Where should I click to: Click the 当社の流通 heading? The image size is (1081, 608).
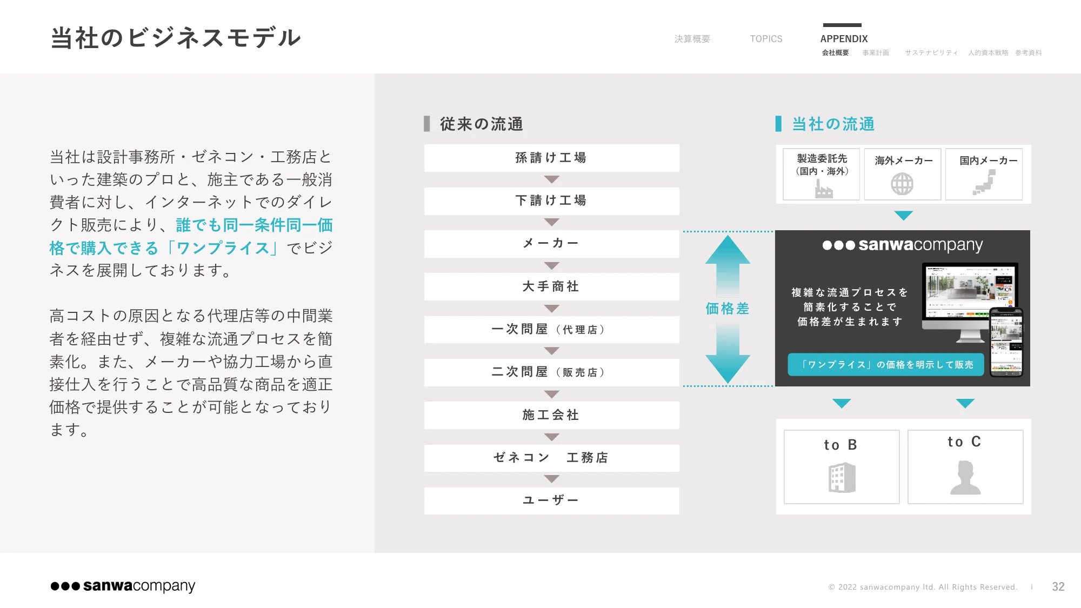833,124
